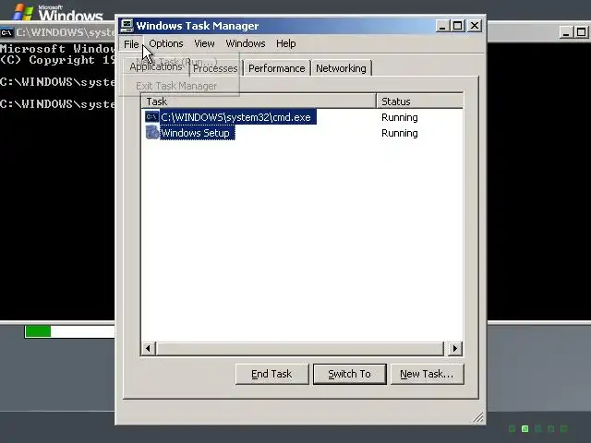This screenshot has height=443, width=591.
Task: Open the File menu in Task Manager
Action: click(131, 44)
